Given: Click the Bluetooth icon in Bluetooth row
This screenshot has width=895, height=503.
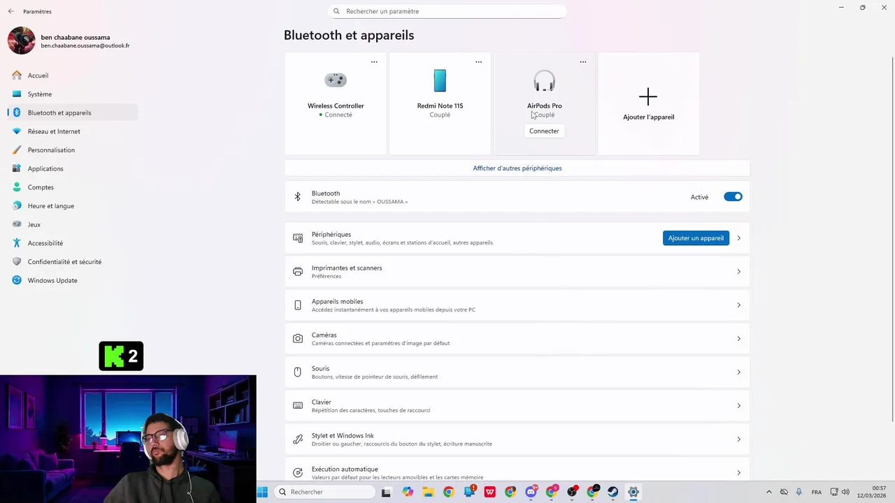Looking at the screenshot, I should click(x=297, y=197).
